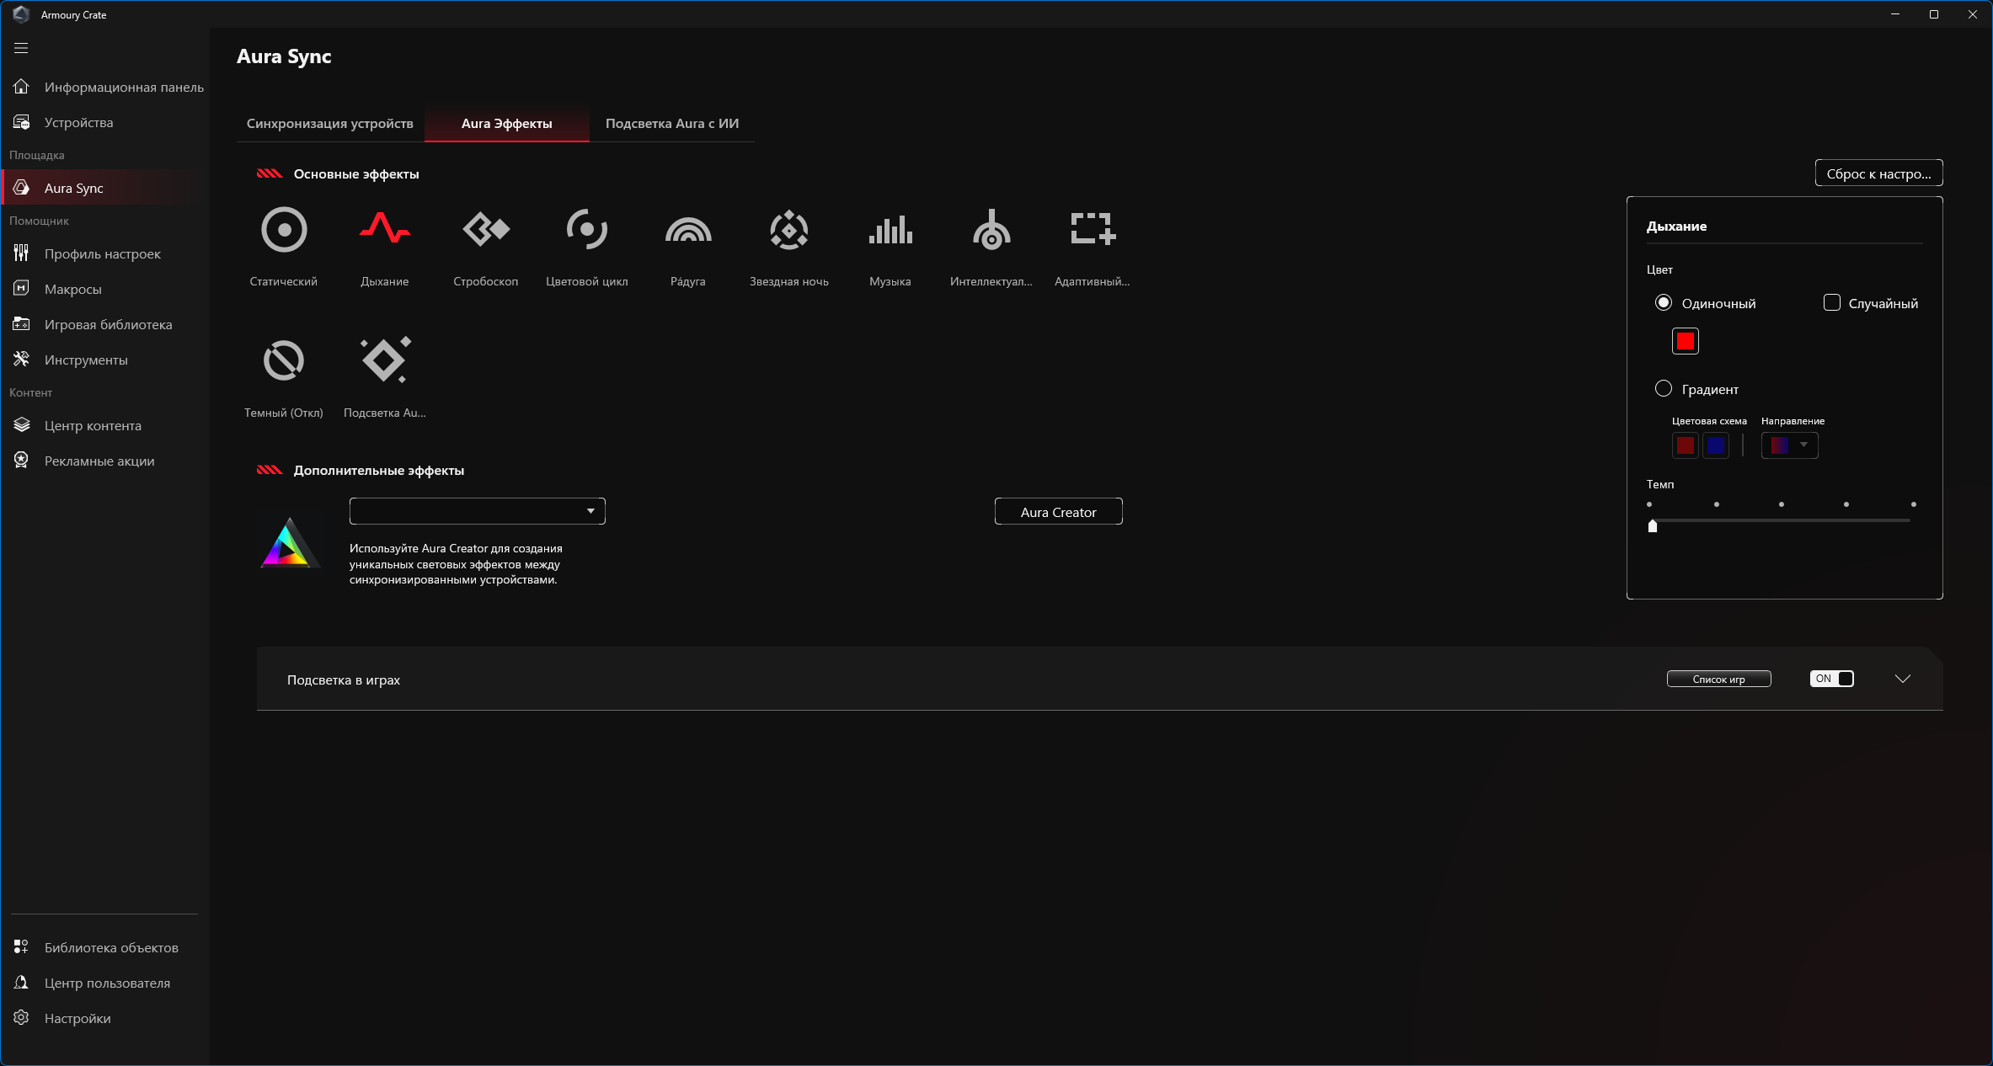This screenshot has height=1066, width=1993.
Task: Open Библиотека объектов in the sidebar
Action: point(105,947)
